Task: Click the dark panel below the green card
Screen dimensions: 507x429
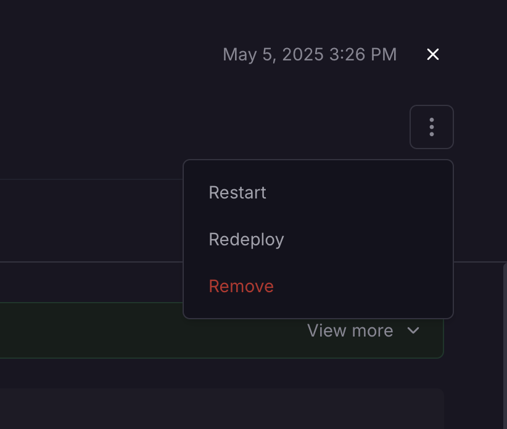Action: 222,409
